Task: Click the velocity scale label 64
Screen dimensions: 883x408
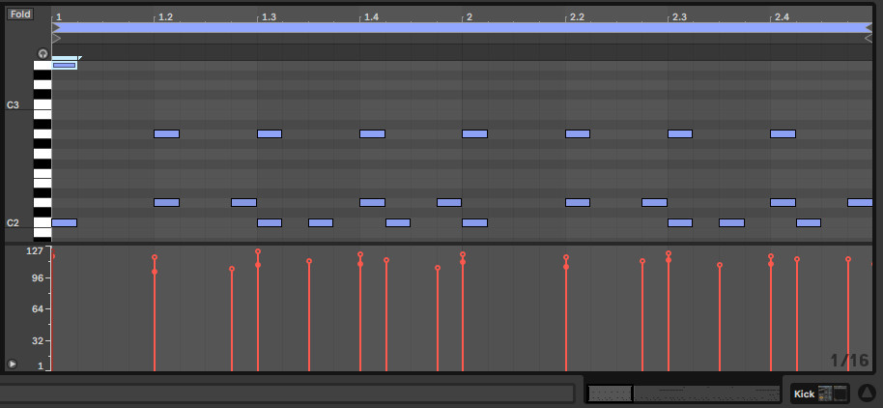Action: click(37, 308)
